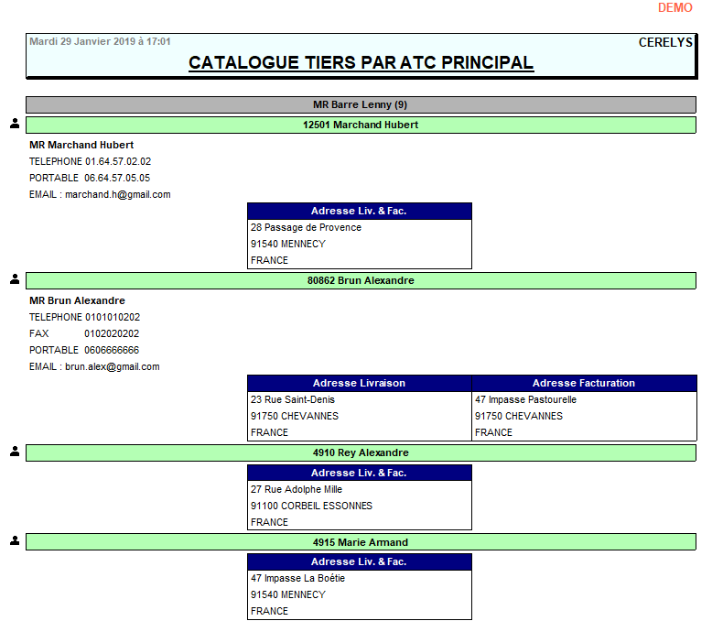
Task: Click the 91100 CORBEIL ESSONNES city line
Action: [x=311, y=506]
